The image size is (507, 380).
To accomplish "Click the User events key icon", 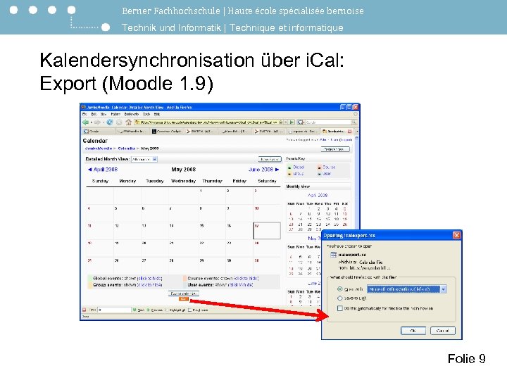I will (319, 174).
